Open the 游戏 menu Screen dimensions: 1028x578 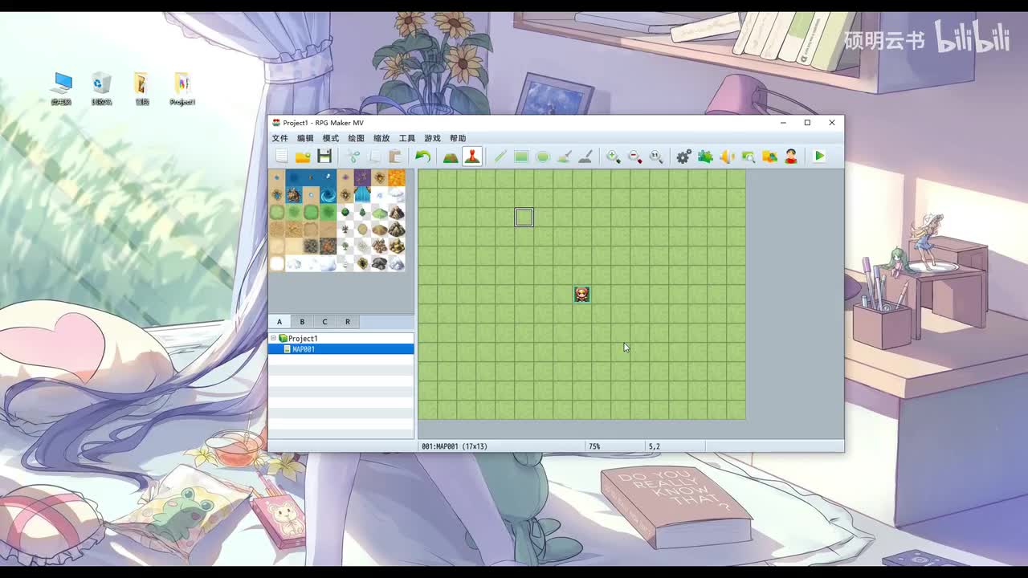(x=432, y=139)
